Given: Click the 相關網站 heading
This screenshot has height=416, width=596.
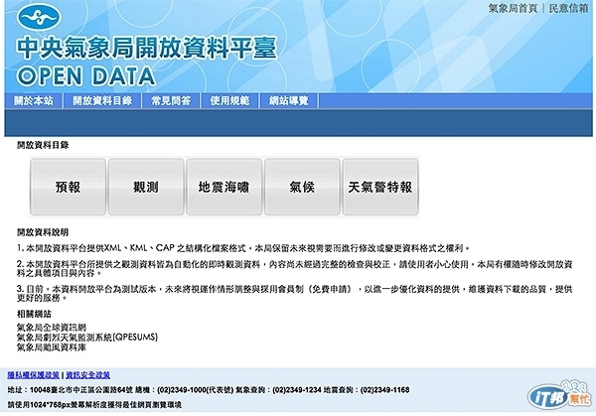Looking at the screenshot, I should point(34,314).
